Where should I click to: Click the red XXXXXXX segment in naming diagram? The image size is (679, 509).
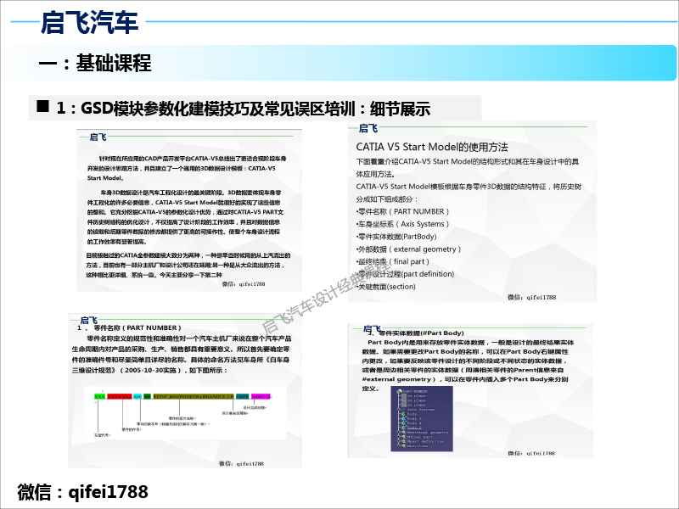(120, 396)
